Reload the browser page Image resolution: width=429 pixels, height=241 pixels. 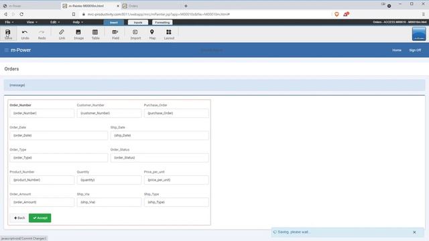[x=21, y=14]
